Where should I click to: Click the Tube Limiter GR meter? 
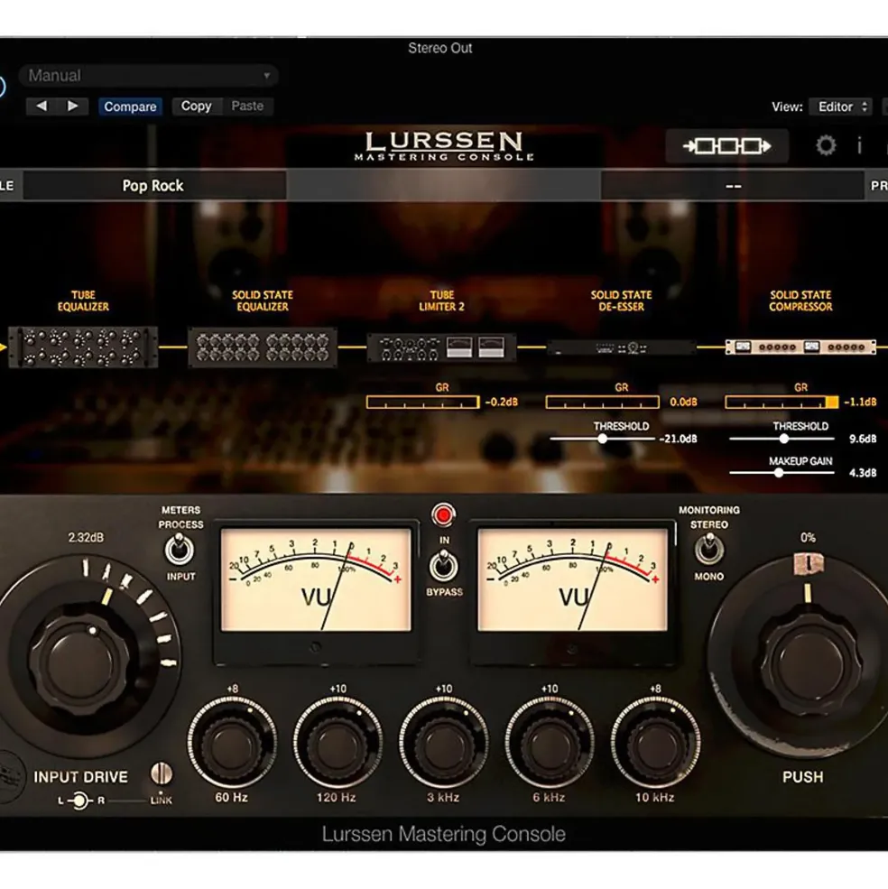point(423,402)
